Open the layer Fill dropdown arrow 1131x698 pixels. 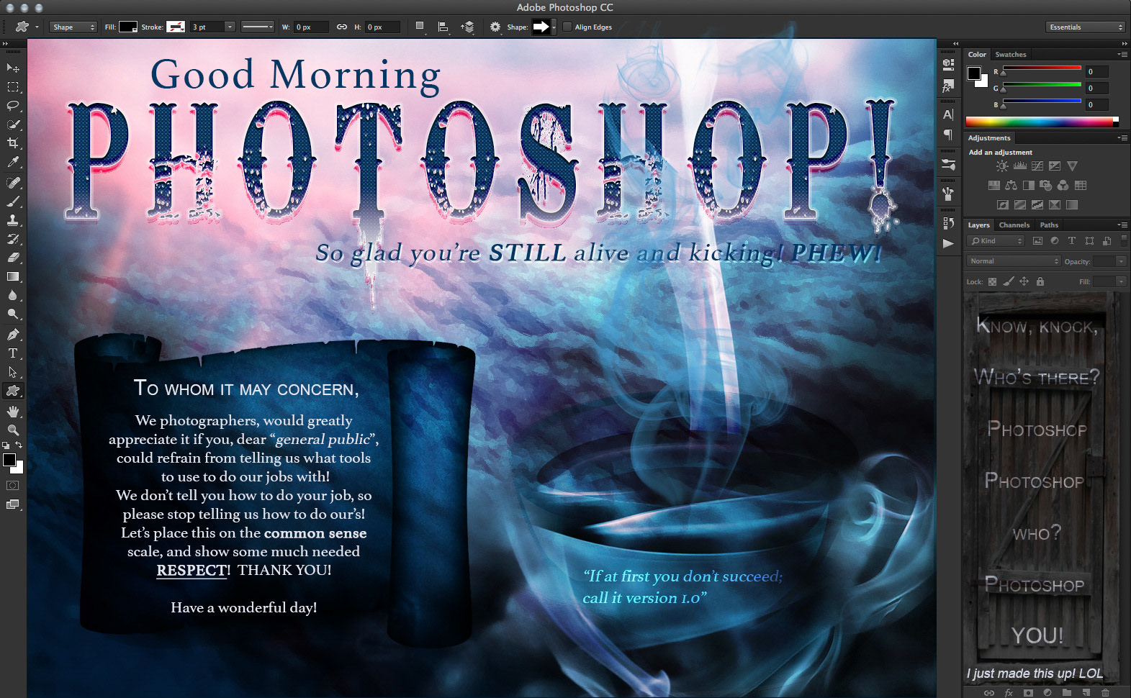[x=1121, y=281]
